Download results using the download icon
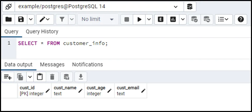This screenshot has width=252, height=112. pyautogui.click(x=81, y=77)
